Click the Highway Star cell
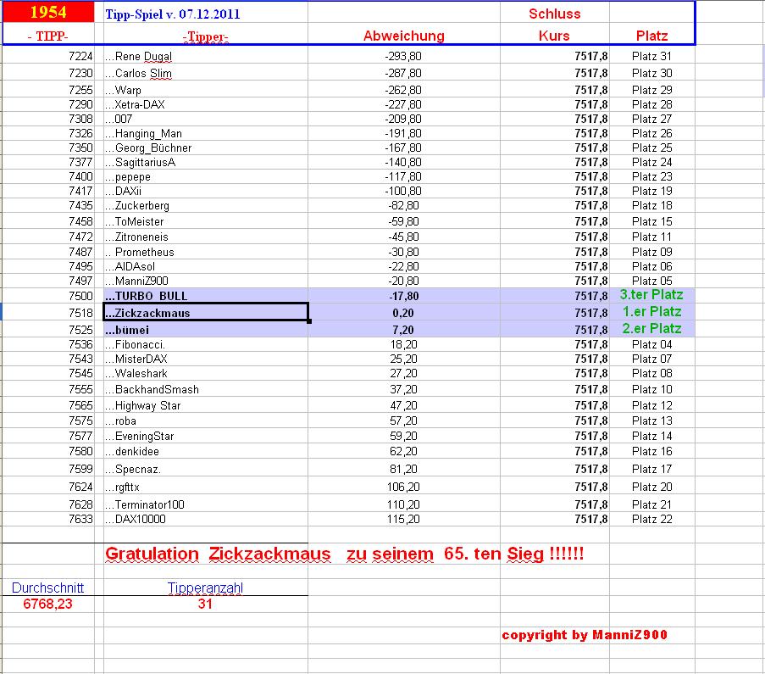The image size is (765, 674). tap(205, 405)
